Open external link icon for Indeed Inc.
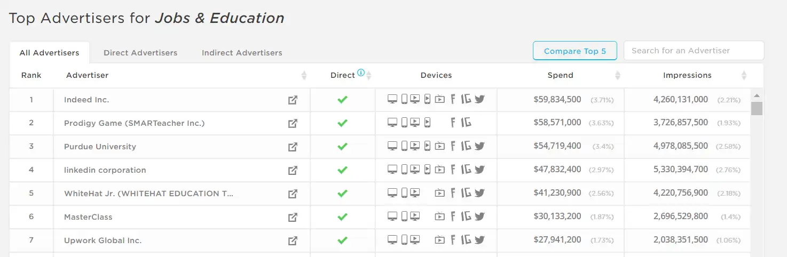The width and height of the screenshot is (787, 257). tap(293, 100)
